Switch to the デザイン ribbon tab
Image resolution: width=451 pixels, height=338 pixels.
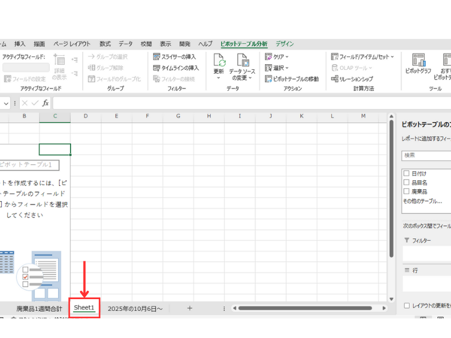[x=285, y=44]
